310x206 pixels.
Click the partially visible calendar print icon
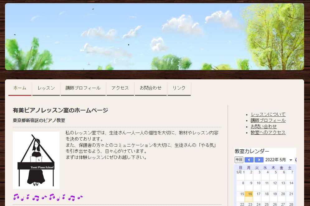[x=295, y=160]
